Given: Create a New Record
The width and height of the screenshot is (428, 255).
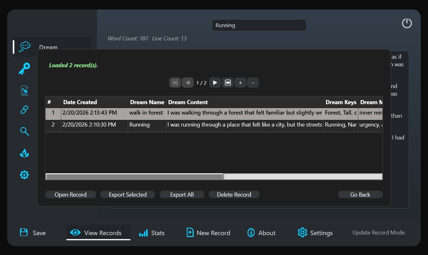Looking at the screenshot, I should (x=208, y=233).
